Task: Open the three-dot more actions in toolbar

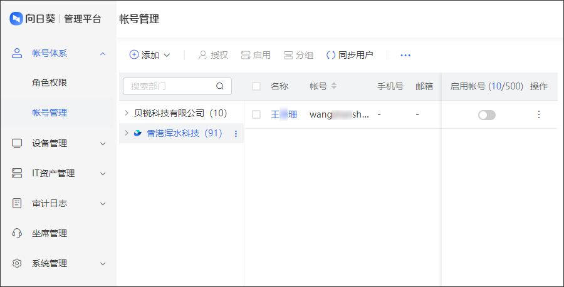Action: pos(405,55)
